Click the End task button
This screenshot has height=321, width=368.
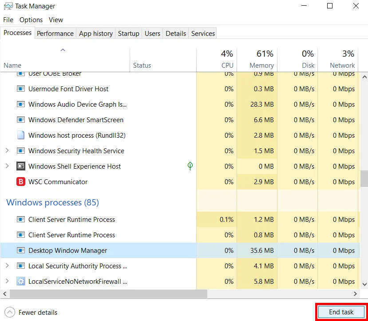pyautogui.click(x=341, y=312)
